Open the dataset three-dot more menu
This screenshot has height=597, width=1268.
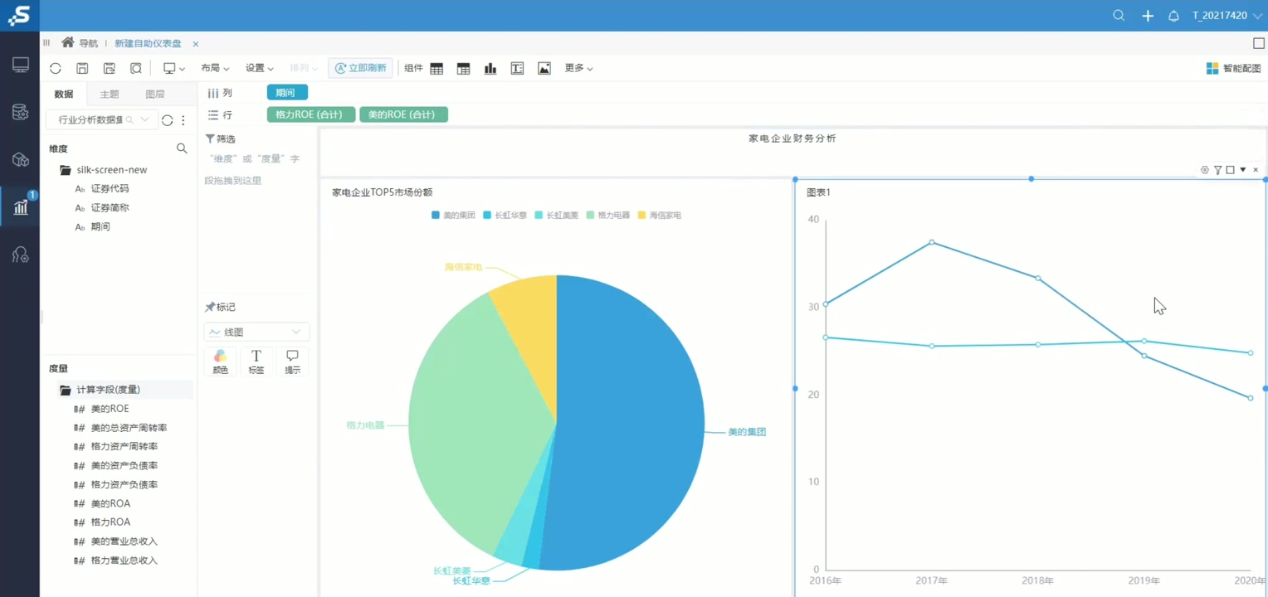(183, 120)
